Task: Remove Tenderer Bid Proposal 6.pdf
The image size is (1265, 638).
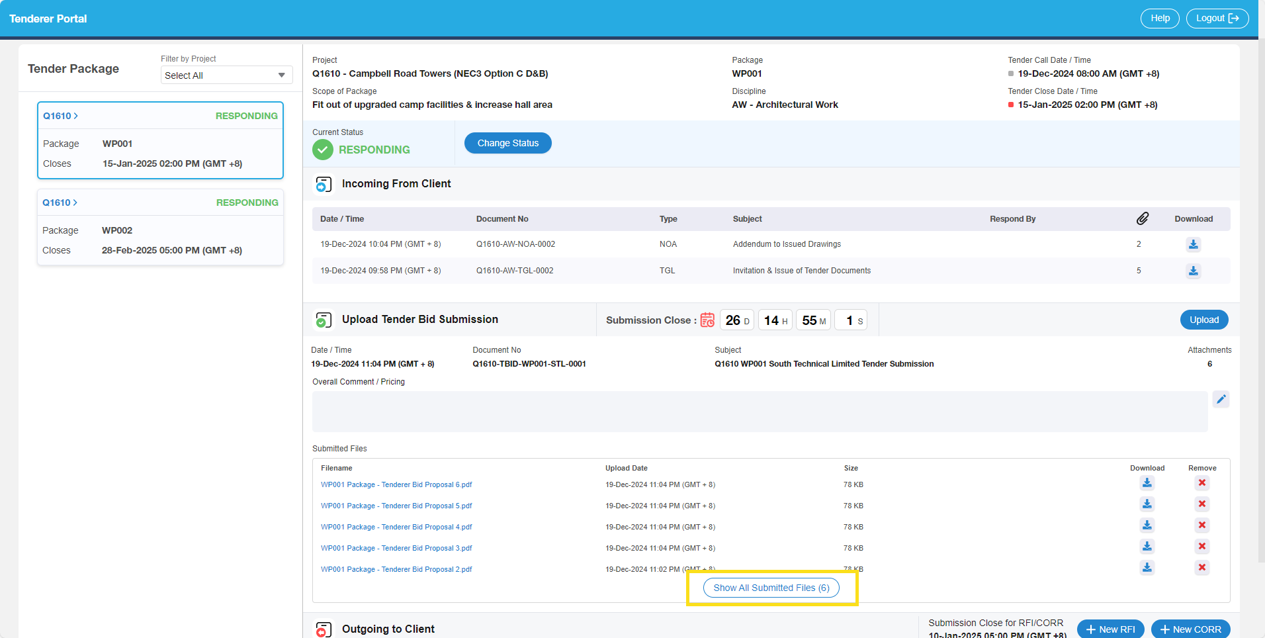Action: [1202, 483]
